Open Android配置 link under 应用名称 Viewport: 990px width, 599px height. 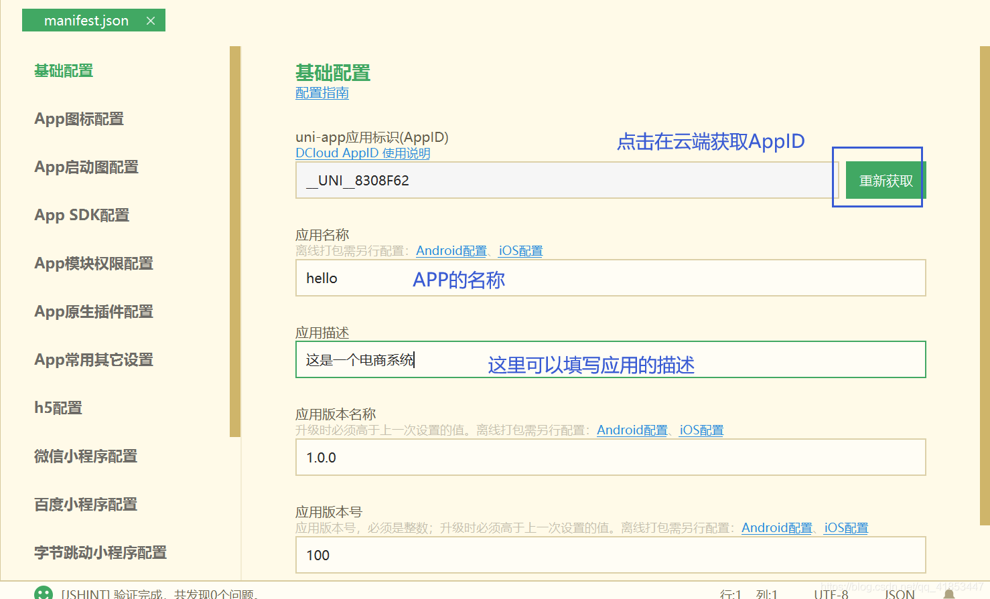(x=451, y=251)
